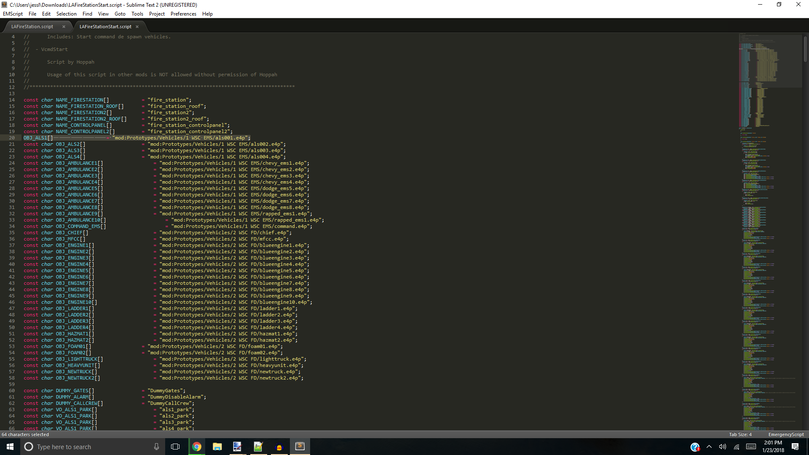Open the Goto menu
The image size is (809, 455).
point(120,14)
